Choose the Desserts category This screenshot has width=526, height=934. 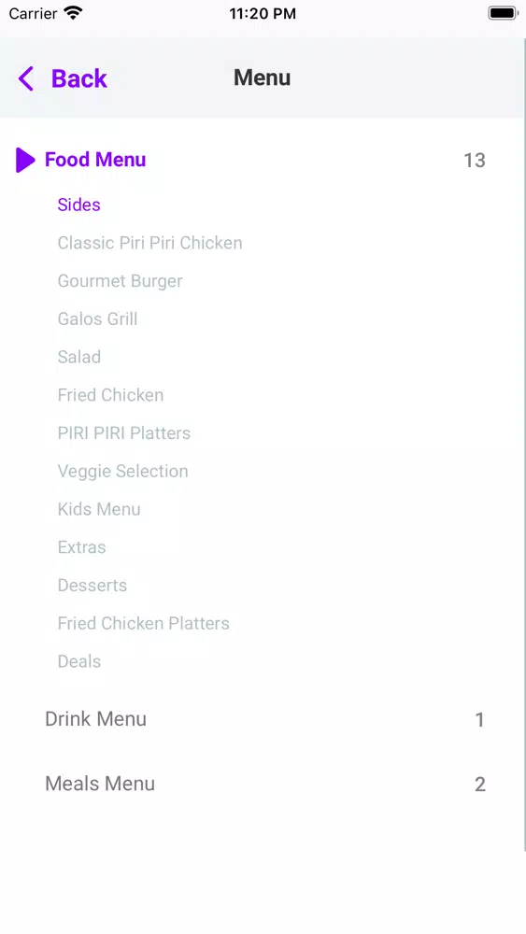(x=92, y=586)
